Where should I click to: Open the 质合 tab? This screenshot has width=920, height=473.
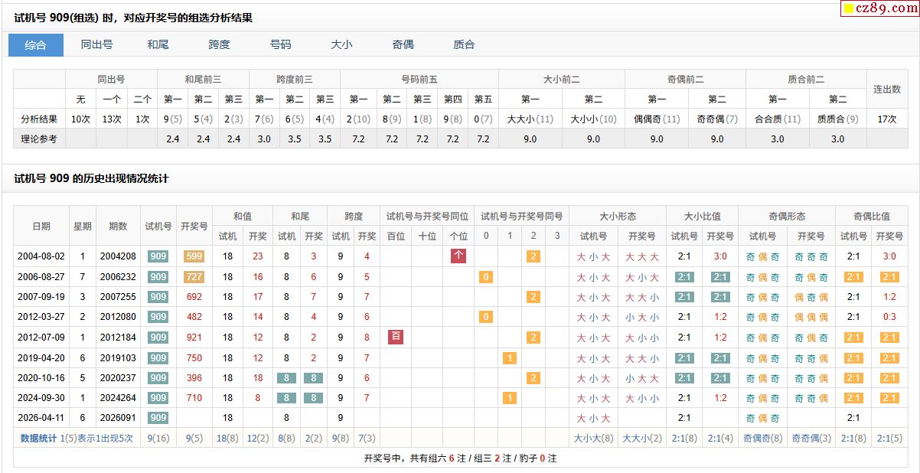pyautogui.click(x=464, y=44)
